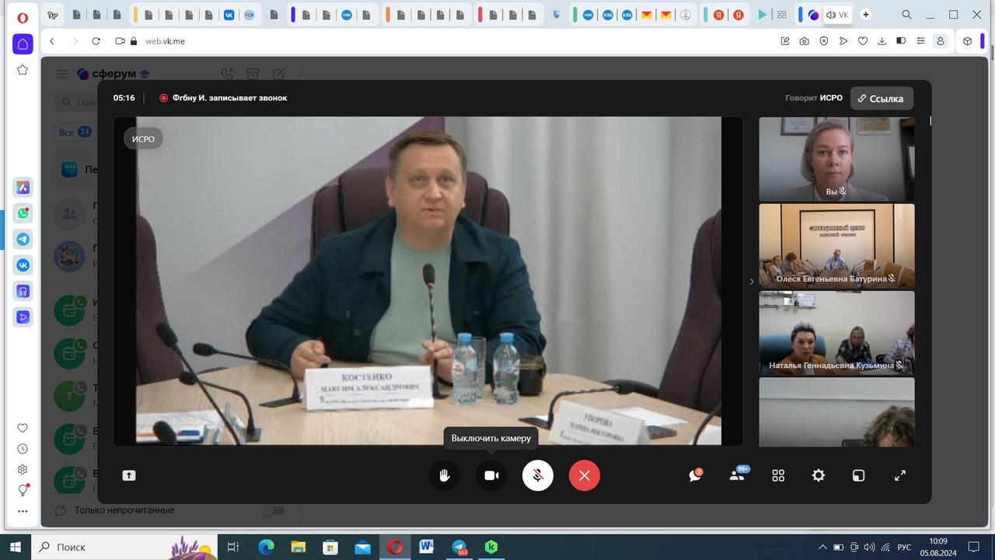Open the extensions cube icon
Screen dimensions: 995x560
point(967,41)
